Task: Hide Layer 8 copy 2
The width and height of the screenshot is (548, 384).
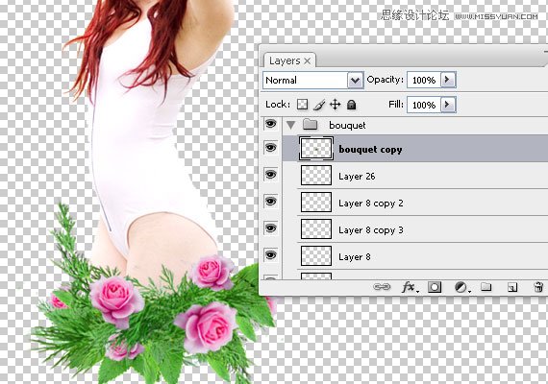Action: coord(270,201)
